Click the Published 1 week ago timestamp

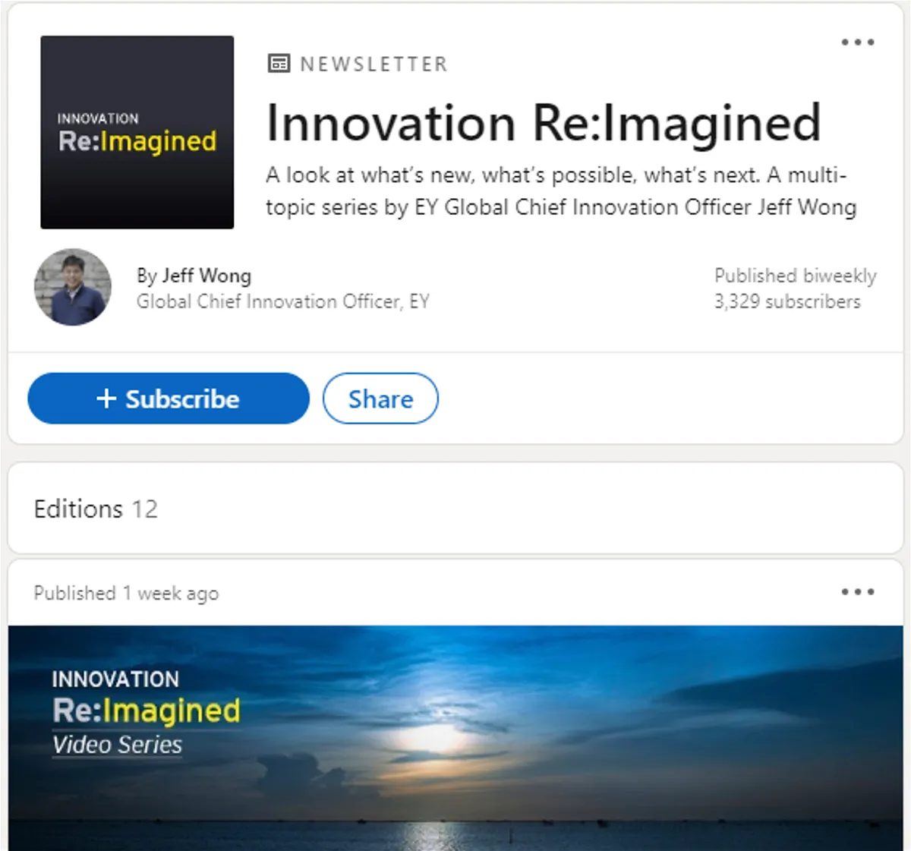[x=125, y=593]
